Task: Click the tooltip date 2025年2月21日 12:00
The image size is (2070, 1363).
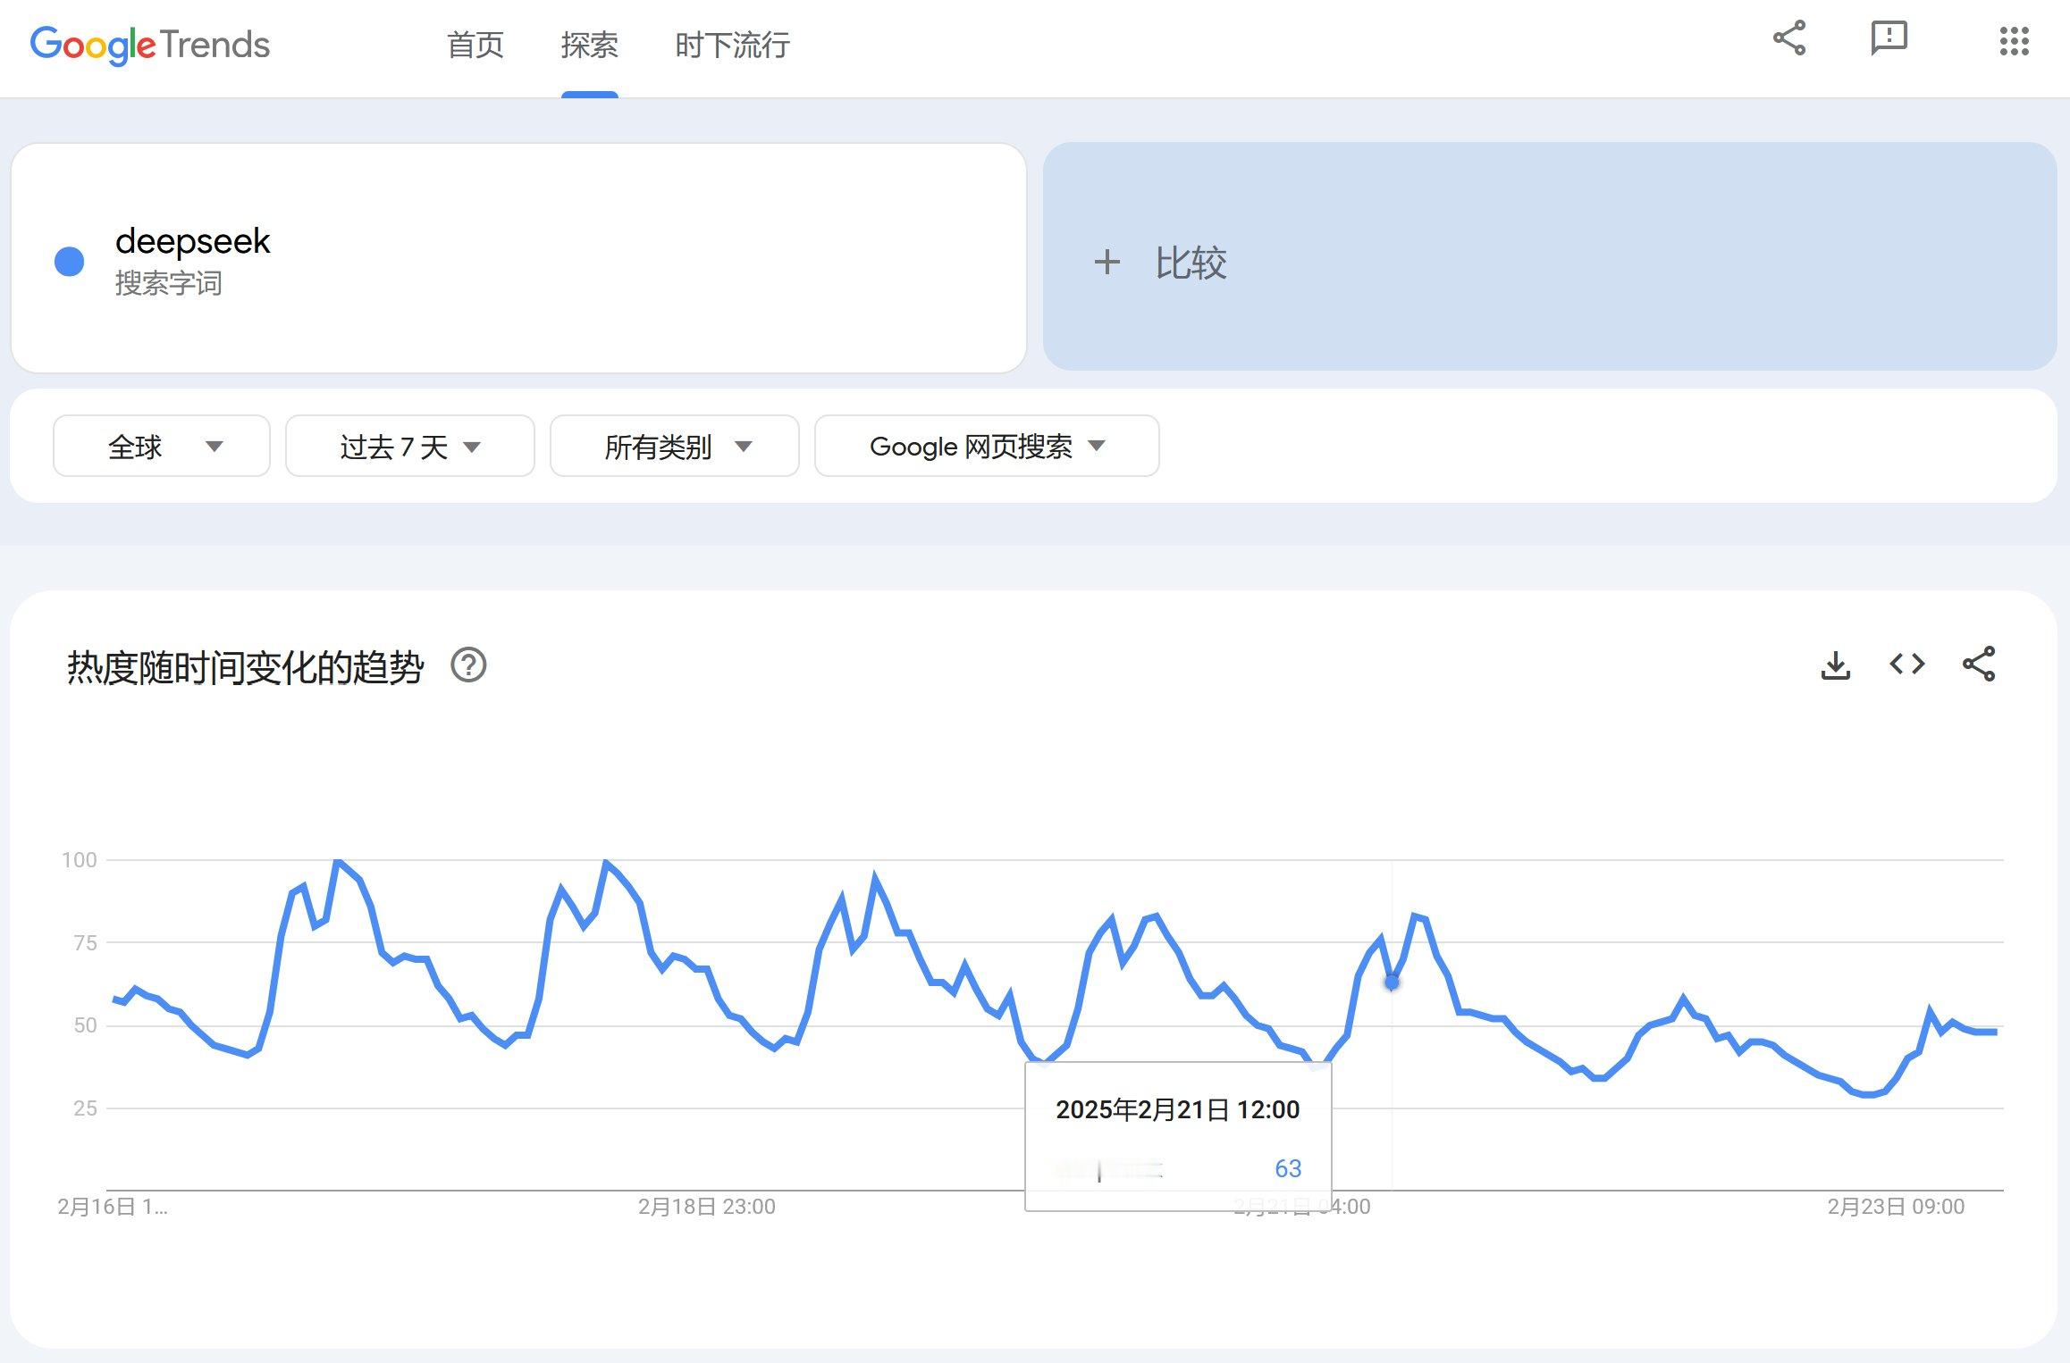Action: click(x=1177, y=1109)
